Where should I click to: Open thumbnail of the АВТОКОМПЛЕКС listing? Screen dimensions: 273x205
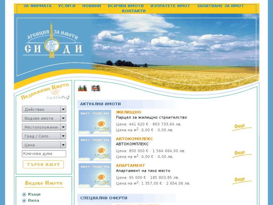point(95,149)
